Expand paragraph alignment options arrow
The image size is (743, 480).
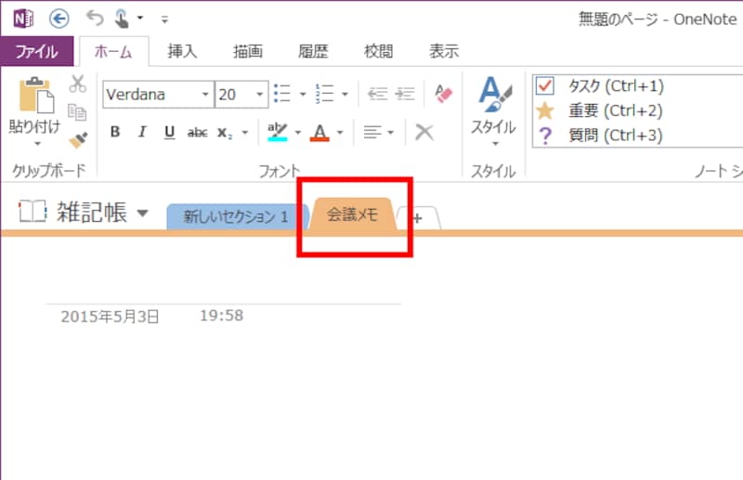tap(391, 132)
